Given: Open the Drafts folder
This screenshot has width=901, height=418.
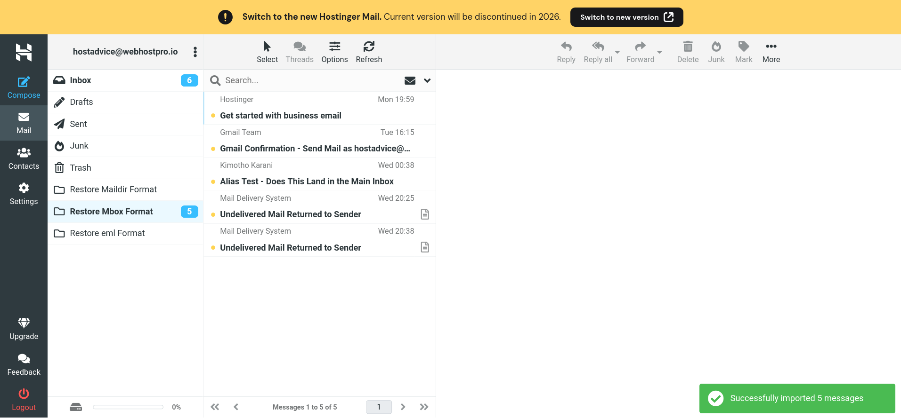Looking at the screenshot, I should pos(125,102).
